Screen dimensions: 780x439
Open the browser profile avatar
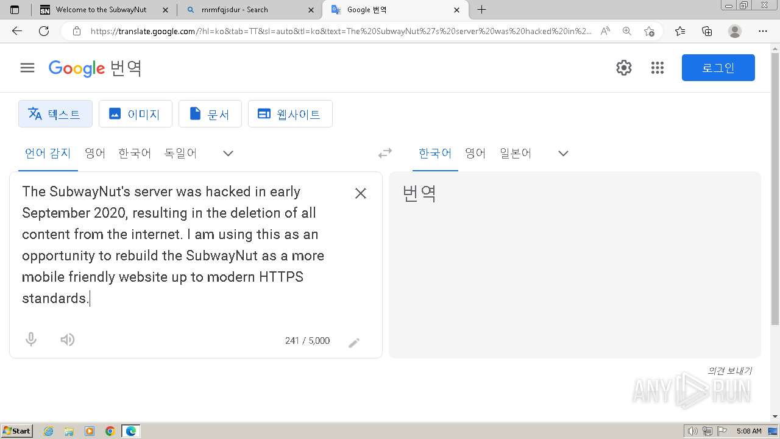point(735,31)
